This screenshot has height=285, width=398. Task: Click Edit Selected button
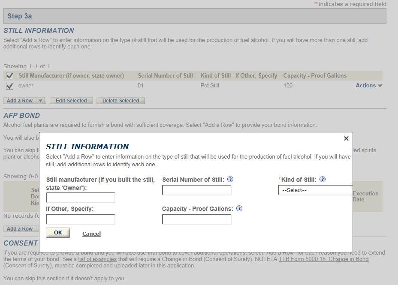click(x=71, y=101)
